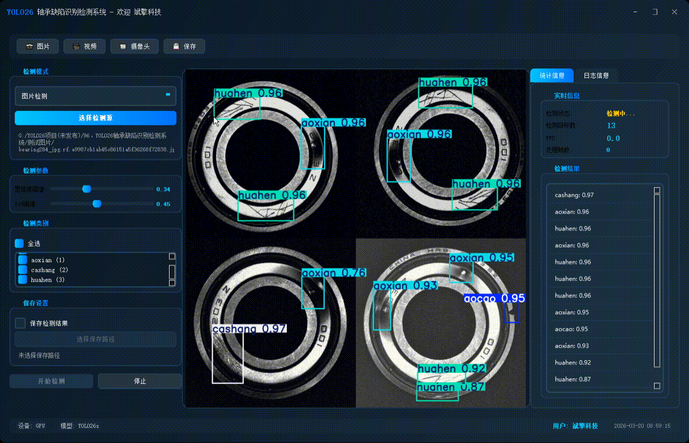Uncheck the aoxian (1) class checkbox
This screenshot has height=443, width=689.
tap(23, 260)
